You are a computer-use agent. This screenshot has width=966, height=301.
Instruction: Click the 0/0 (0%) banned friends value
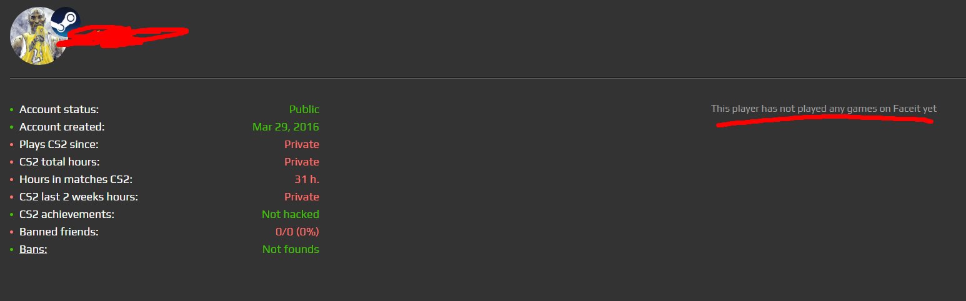tap(293, 232)
